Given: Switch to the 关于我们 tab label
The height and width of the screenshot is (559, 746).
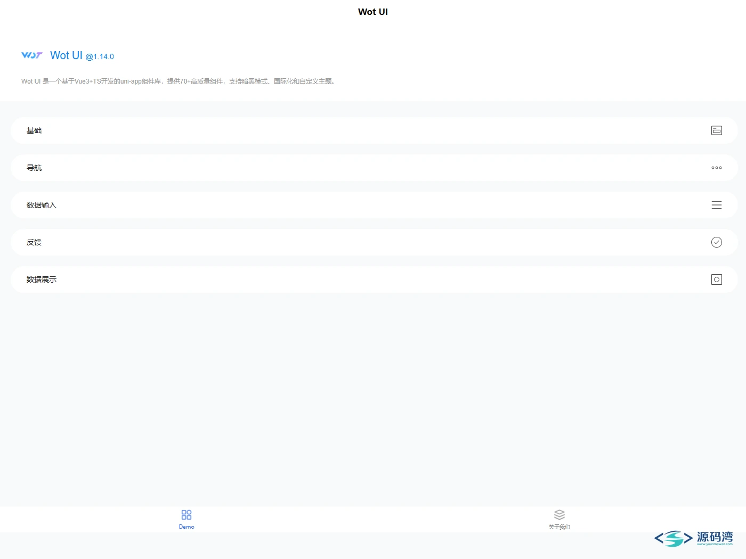Looking at the screenshot, I should pyautogui.click(x=559, y=527).
